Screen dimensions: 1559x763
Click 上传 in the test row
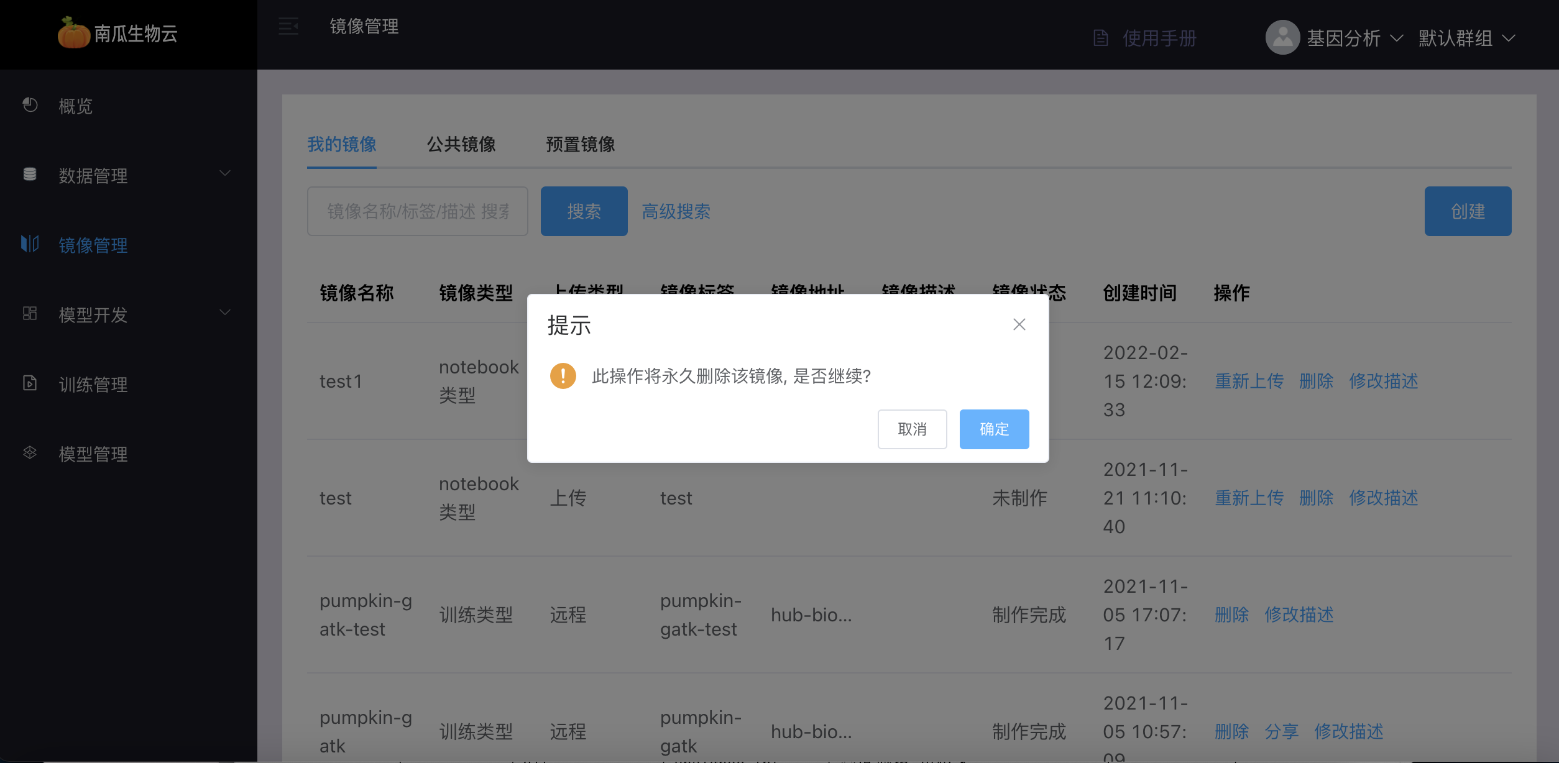coord(568,498)
